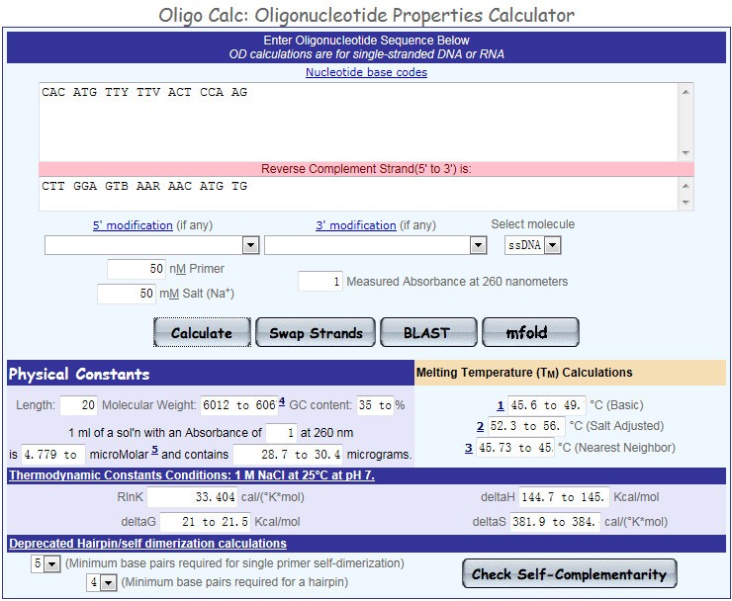
Task: Open the 3' modification help link
Action: [356, 225]
